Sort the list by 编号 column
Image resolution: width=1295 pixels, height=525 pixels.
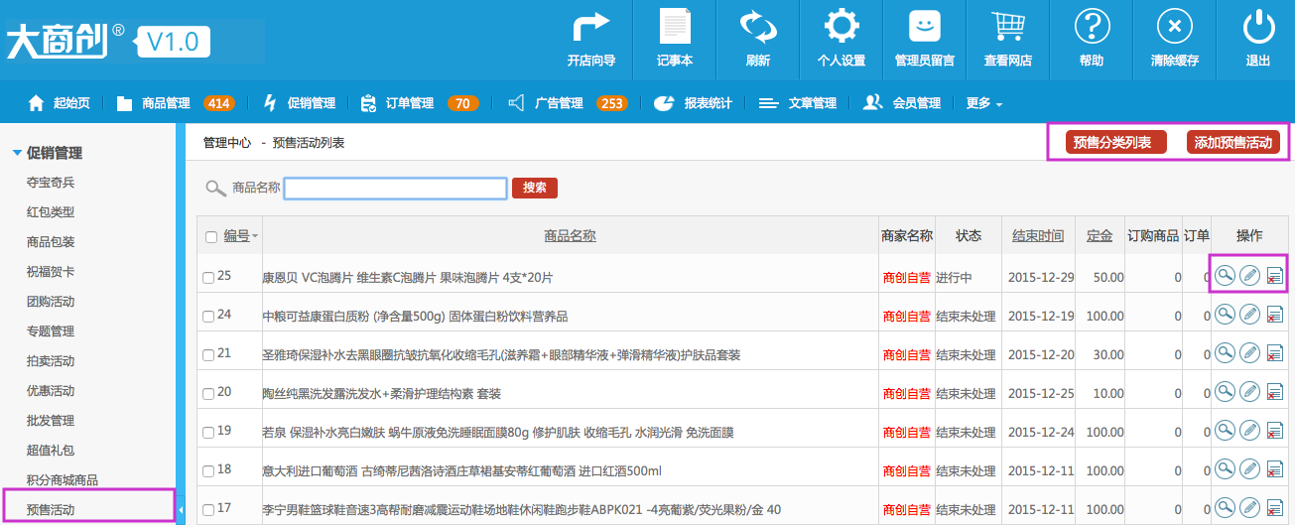point(236,235)
